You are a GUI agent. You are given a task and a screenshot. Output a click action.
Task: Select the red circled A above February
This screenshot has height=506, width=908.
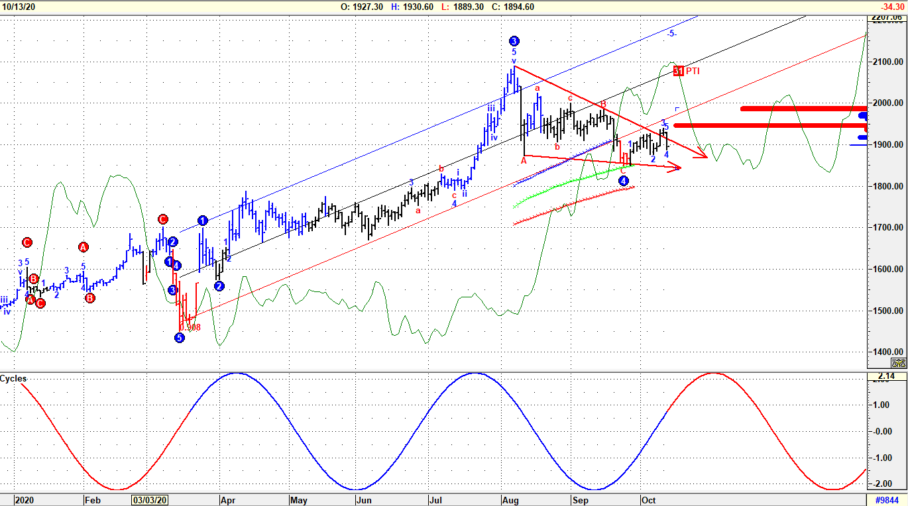[x=84, y=247]
